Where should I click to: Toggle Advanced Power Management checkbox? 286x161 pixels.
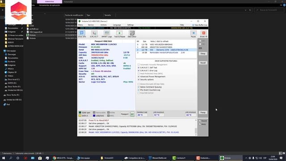pos(139,76)
